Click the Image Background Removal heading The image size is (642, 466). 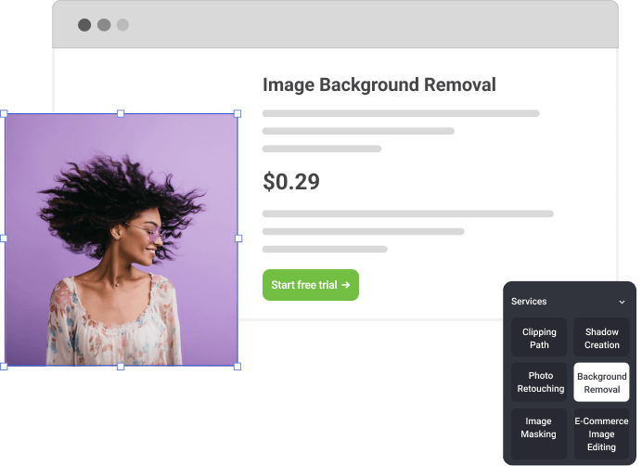[x=379, y=84]
